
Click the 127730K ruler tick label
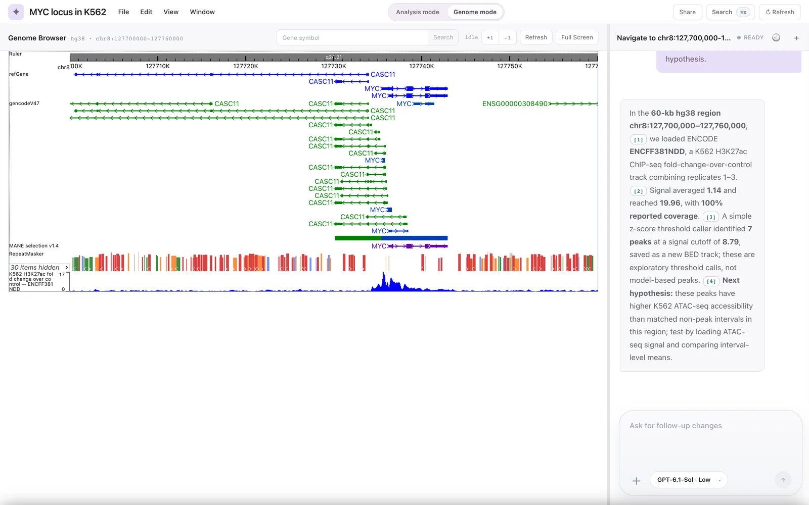334,66
